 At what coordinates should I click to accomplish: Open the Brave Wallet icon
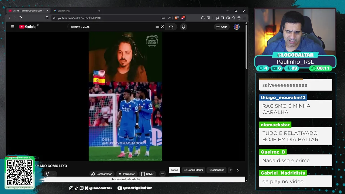(228, 18)
